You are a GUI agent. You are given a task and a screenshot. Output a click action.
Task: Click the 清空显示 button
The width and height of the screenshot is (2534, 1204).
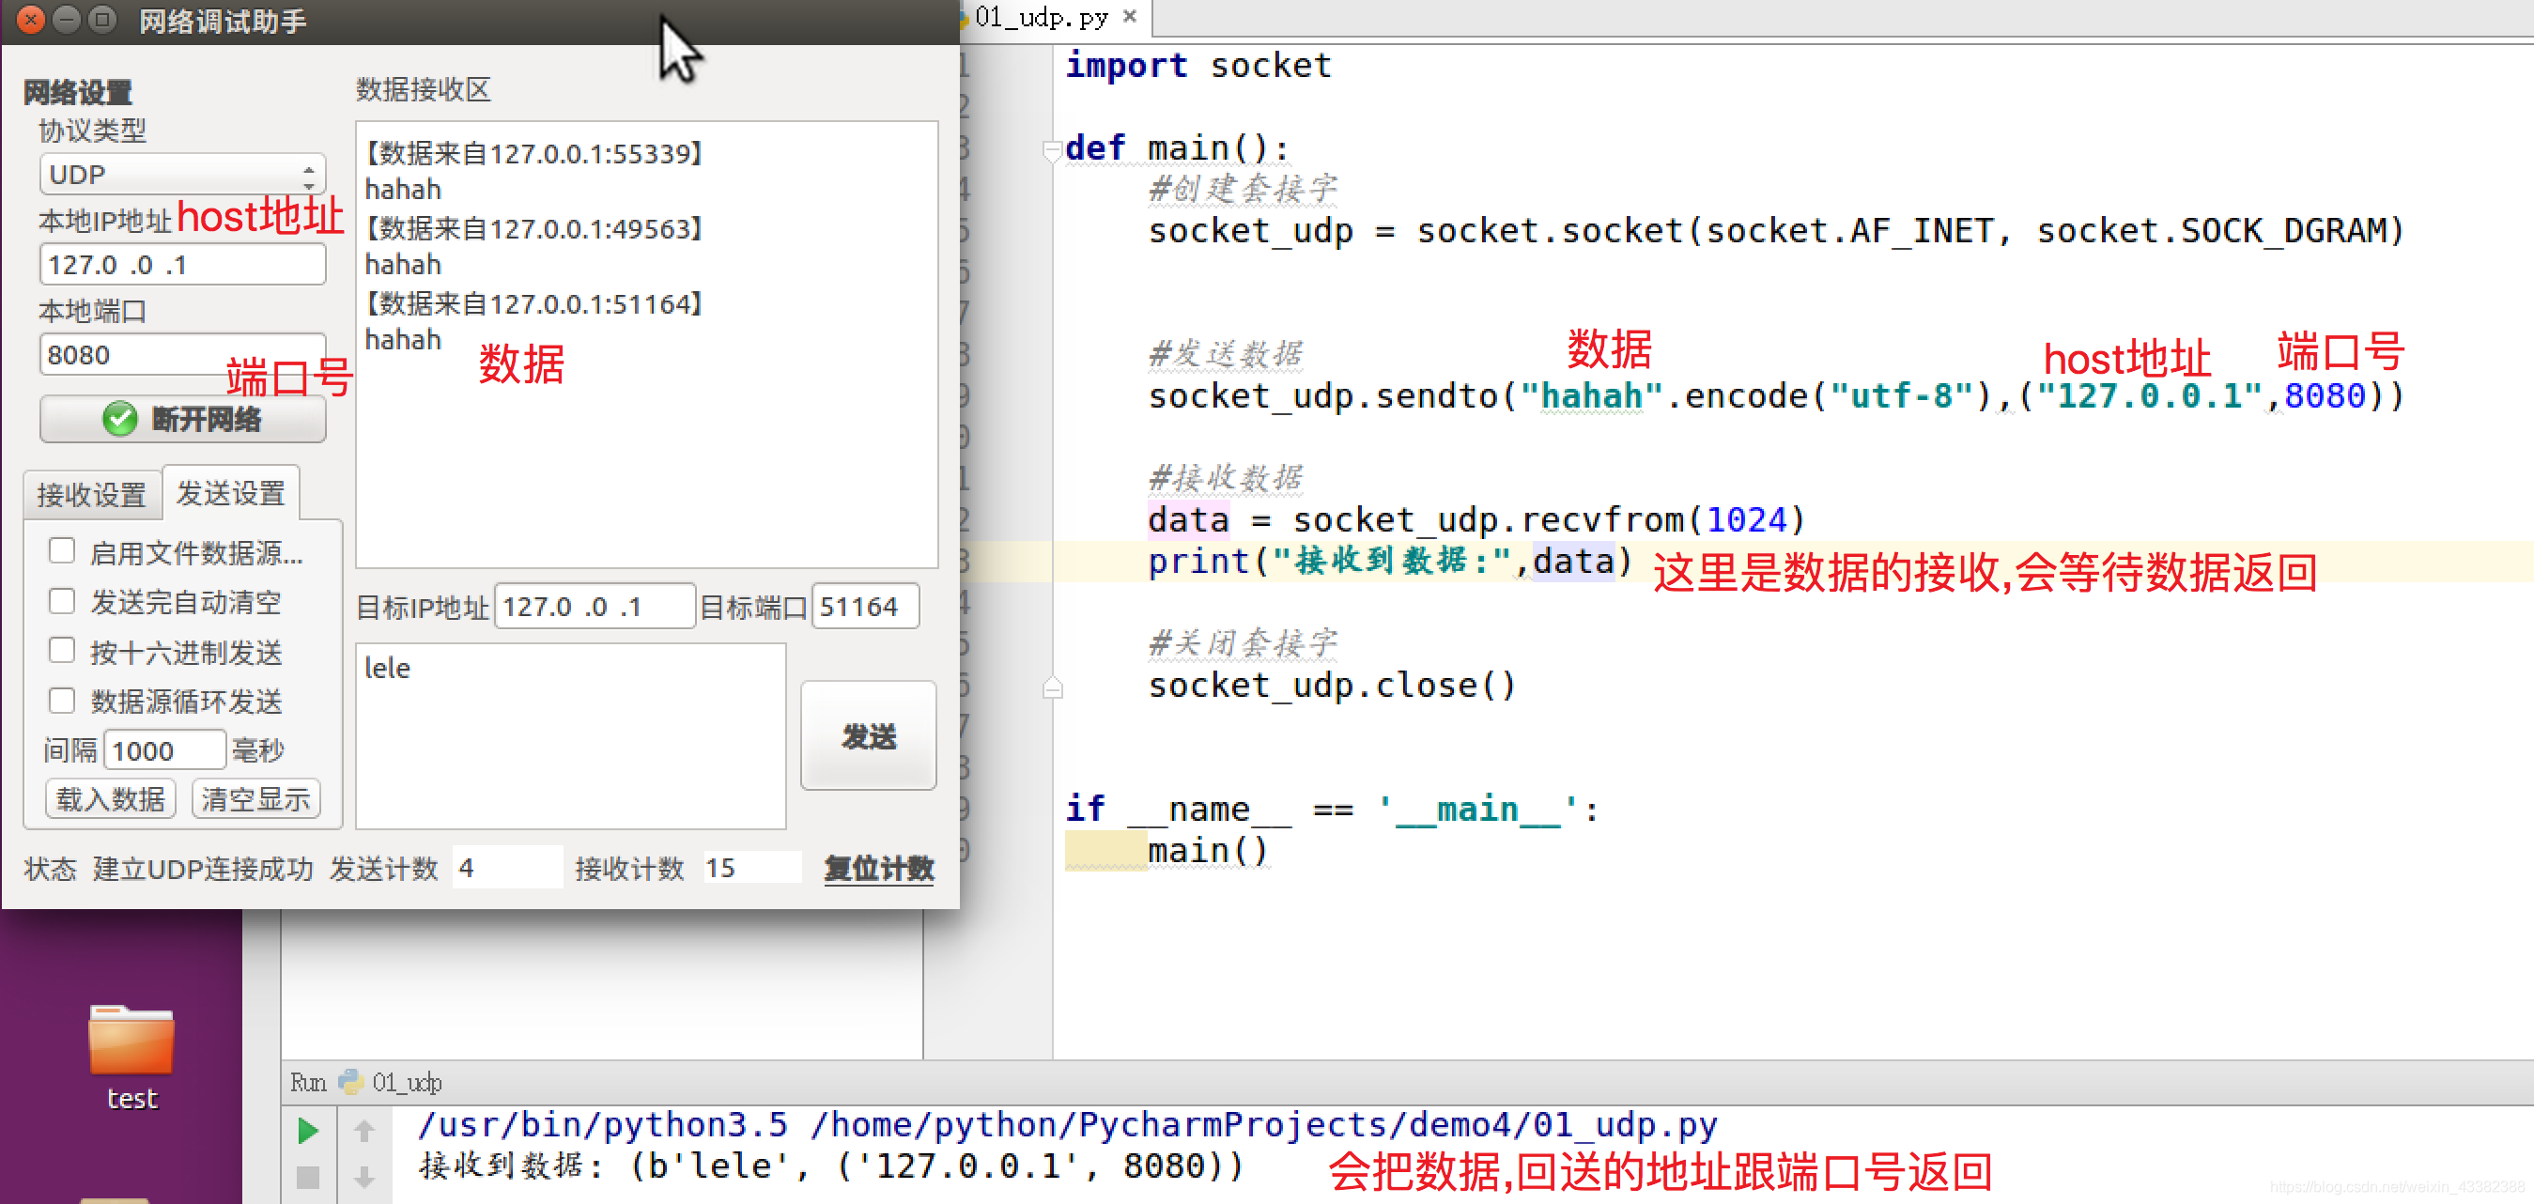255,798
